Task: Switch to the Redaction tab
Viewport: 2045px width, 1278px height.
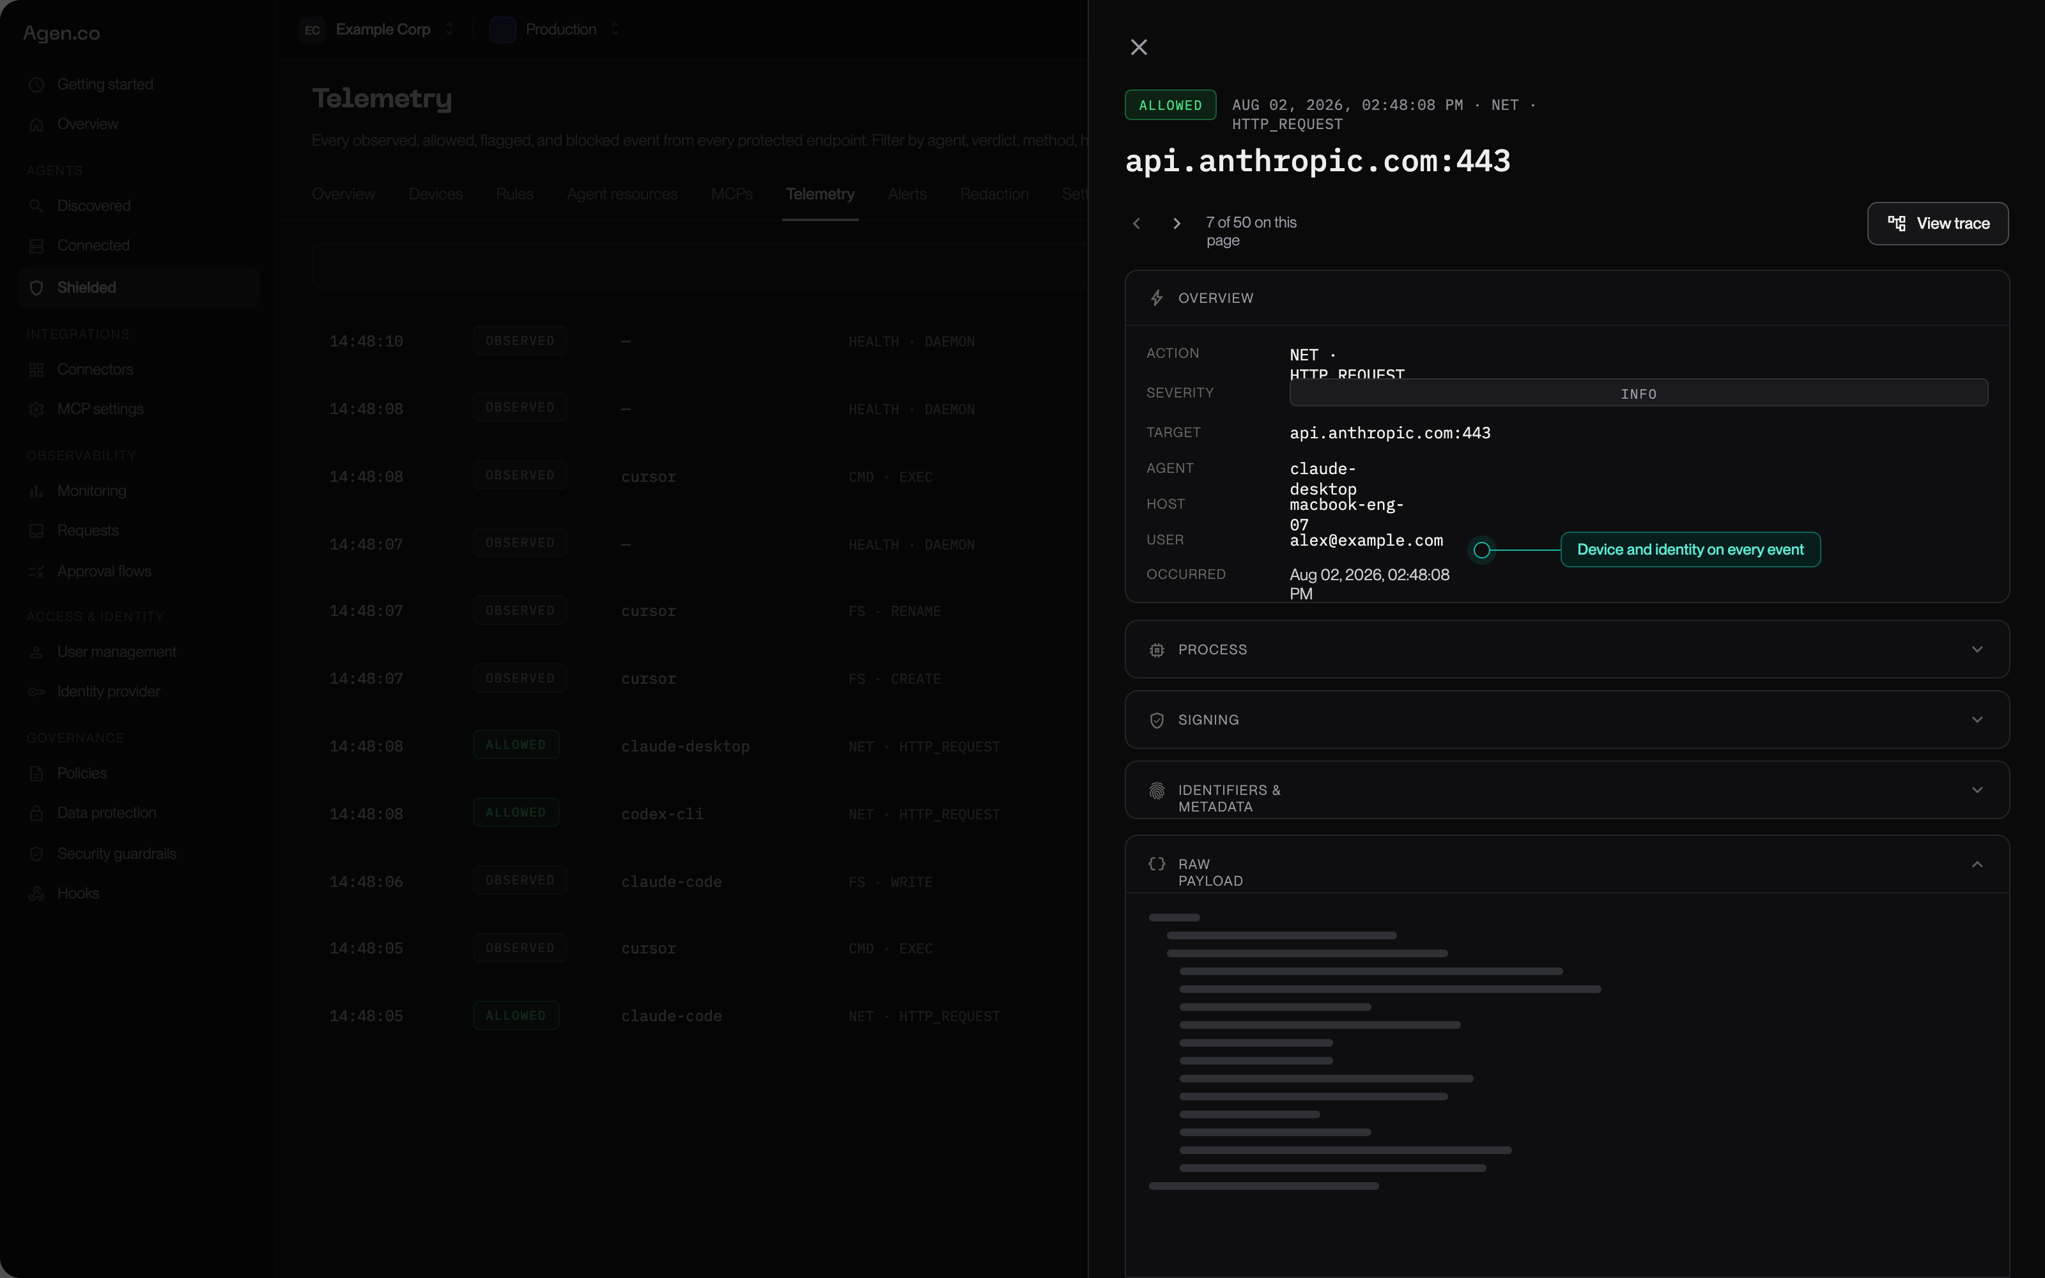Action: [x=994, y=194]
